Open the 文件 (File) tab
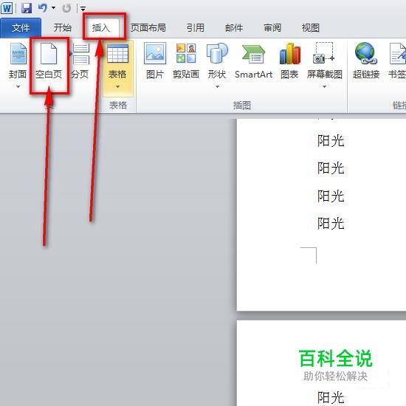 click(x=21, y=28)
